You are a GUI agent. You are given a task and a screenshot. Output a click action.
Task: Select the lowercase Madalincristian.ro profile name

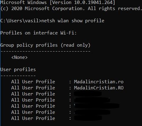[x=99, y=82]
